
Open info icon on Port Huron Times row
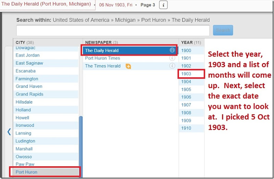(x=172, y=58)
